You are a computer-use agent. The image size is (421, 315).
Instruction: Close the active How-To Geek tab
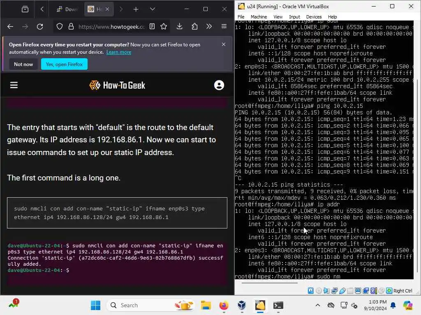107,9
